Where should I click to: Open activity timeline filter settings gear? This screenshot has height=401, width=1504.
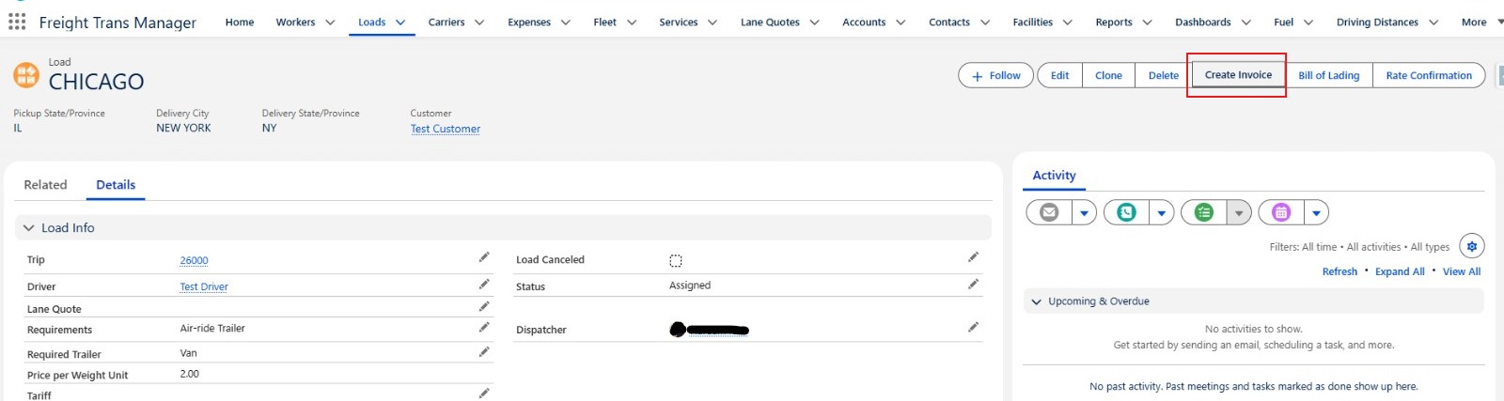(x=1471, y=246)
